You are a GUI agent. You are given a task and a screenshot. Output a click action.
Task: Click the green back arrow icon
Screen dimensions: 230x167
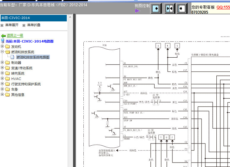(x=3, y=36)
